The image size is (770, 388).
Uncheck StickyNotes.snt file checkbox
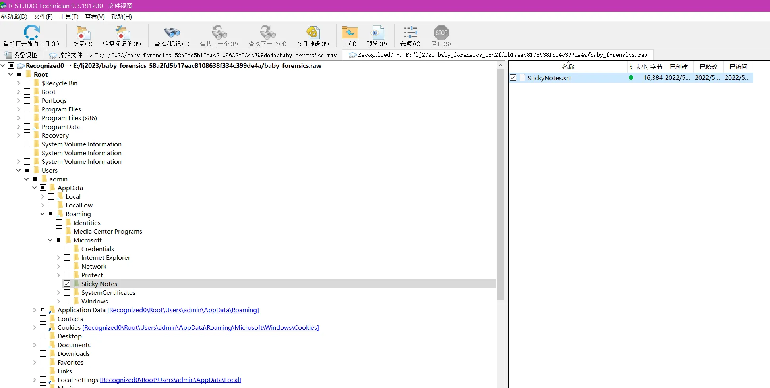513,78
